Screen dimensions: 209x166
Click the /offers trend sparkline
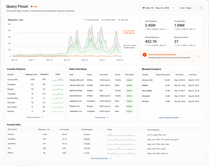coord(121,153)
